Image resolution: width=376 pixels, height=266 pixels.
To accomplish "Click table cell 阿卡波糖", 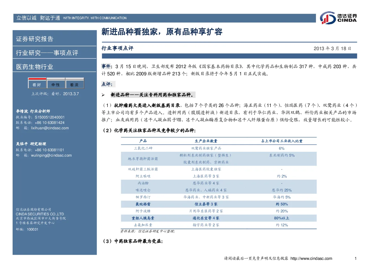I will [x=143, y=211].
